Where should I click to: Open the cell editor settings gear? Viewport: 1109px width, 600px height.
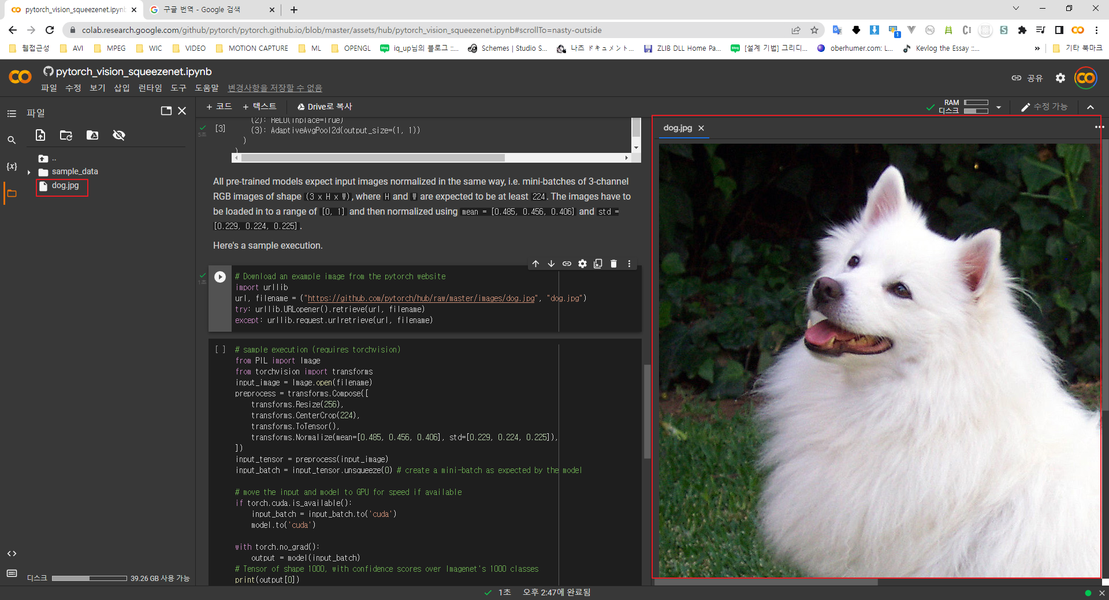pyautogui.click(x=583, y=264)
